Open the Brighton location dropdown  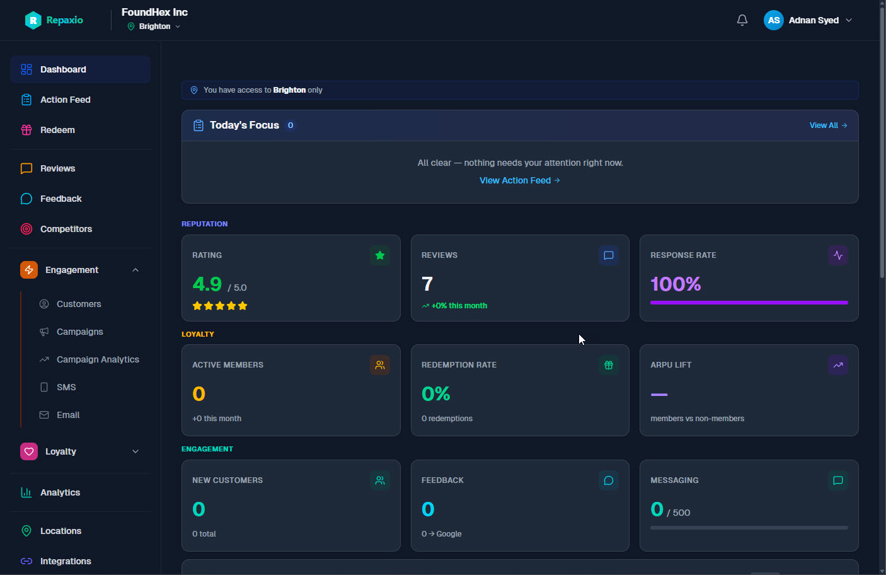(154, 26)
